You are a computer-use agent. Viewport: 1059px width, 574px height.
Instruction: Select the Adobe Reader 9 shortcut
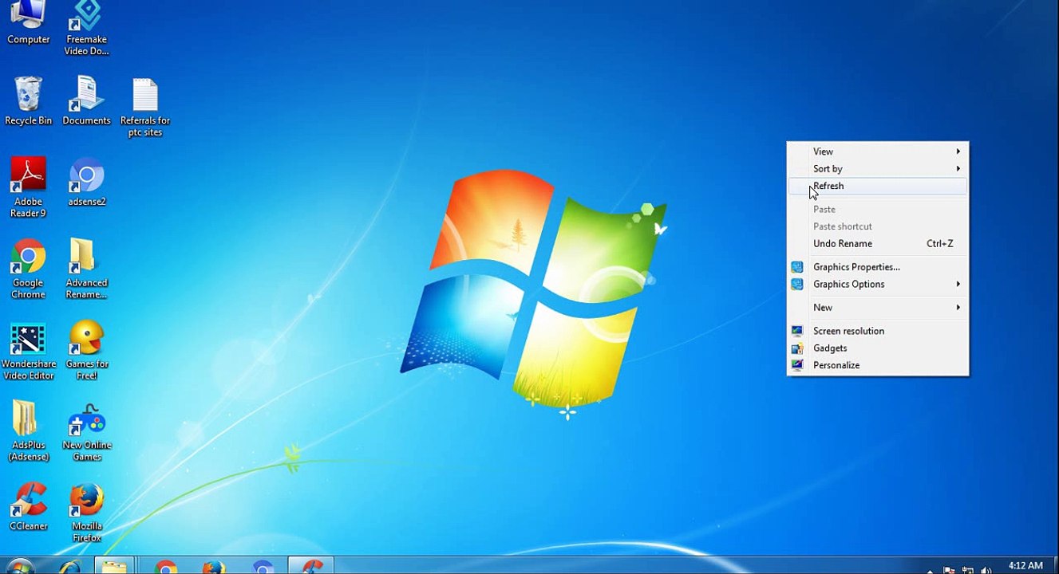(28, 187)
